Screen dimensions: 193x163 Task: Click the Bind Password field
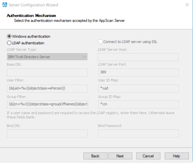(138, 133)
